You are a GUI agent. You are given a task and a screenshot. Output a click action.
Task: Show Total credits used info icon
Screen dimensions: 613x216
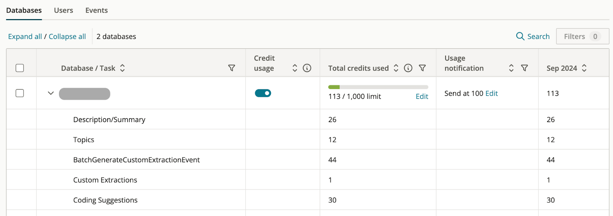tap(408, 68)
